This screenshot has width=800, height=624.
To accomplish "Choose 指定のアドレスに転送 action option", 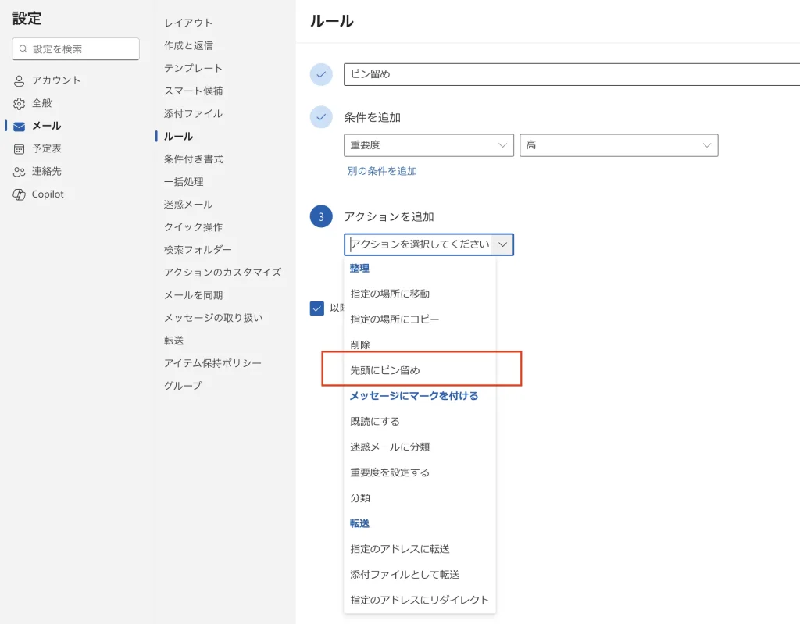I will [400, 549].
